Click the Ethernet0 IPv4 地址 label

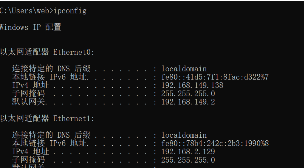[x=31, y=85]
